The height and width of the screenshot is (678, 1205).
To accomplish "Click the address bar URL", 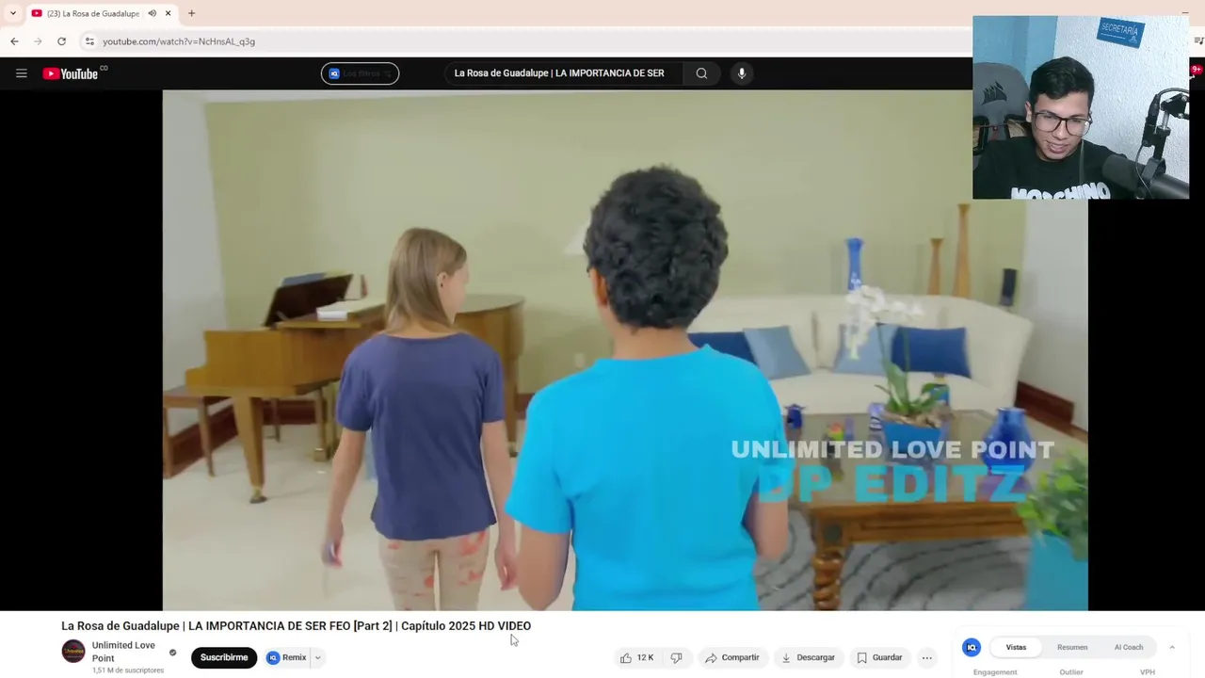I will click(179, 41).
